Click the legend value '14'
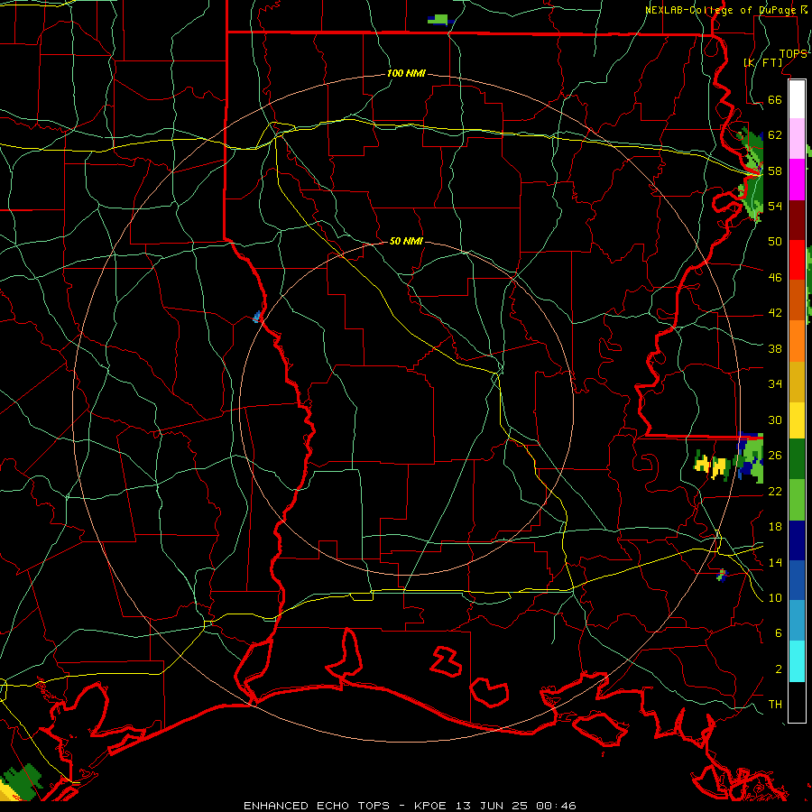Viewport: 812px width, 812px height. [x=775, y=562]
